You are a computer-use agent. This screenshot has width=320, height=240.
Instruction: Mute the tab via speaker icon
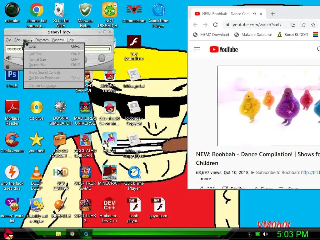point(254,14)
